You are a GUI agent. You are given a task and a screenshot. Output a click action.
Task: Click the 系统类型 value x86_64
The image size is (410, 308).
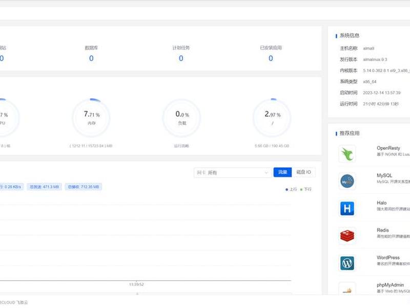tap(370, 82)
